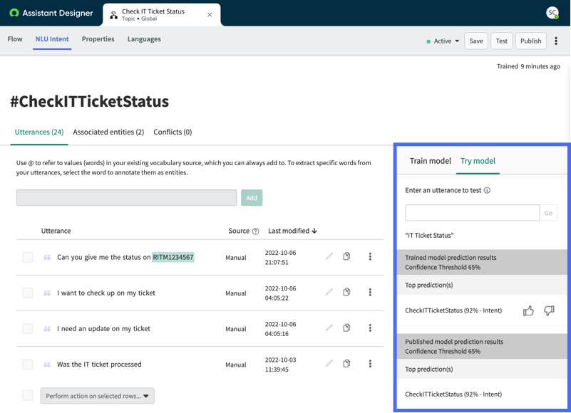The height and width of the screenshot is (413, 571).
Task: Switch to the Flow tab
Action: [15, 39]
